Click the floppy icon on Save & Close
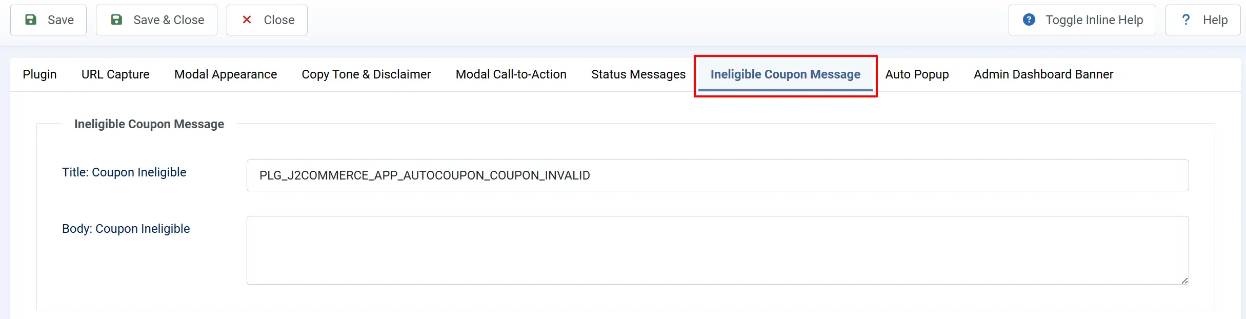This screenshot has height=319, width=1246. 117,20
